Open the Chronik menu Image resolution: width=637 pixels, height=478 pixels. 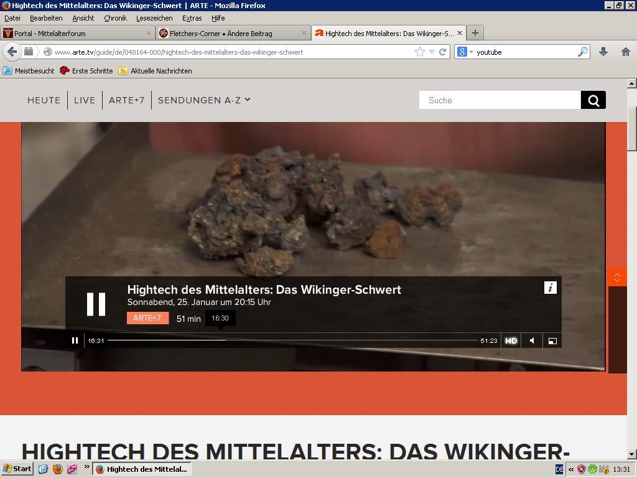(x=115, y=18)
